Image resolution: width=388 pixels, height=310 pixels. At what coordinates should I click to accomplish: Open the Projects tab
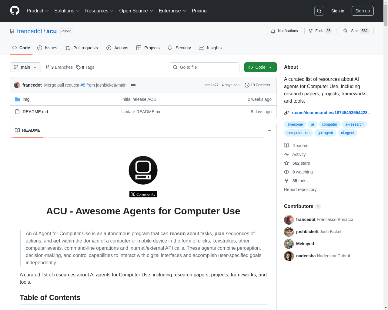(x=148, y=48)
